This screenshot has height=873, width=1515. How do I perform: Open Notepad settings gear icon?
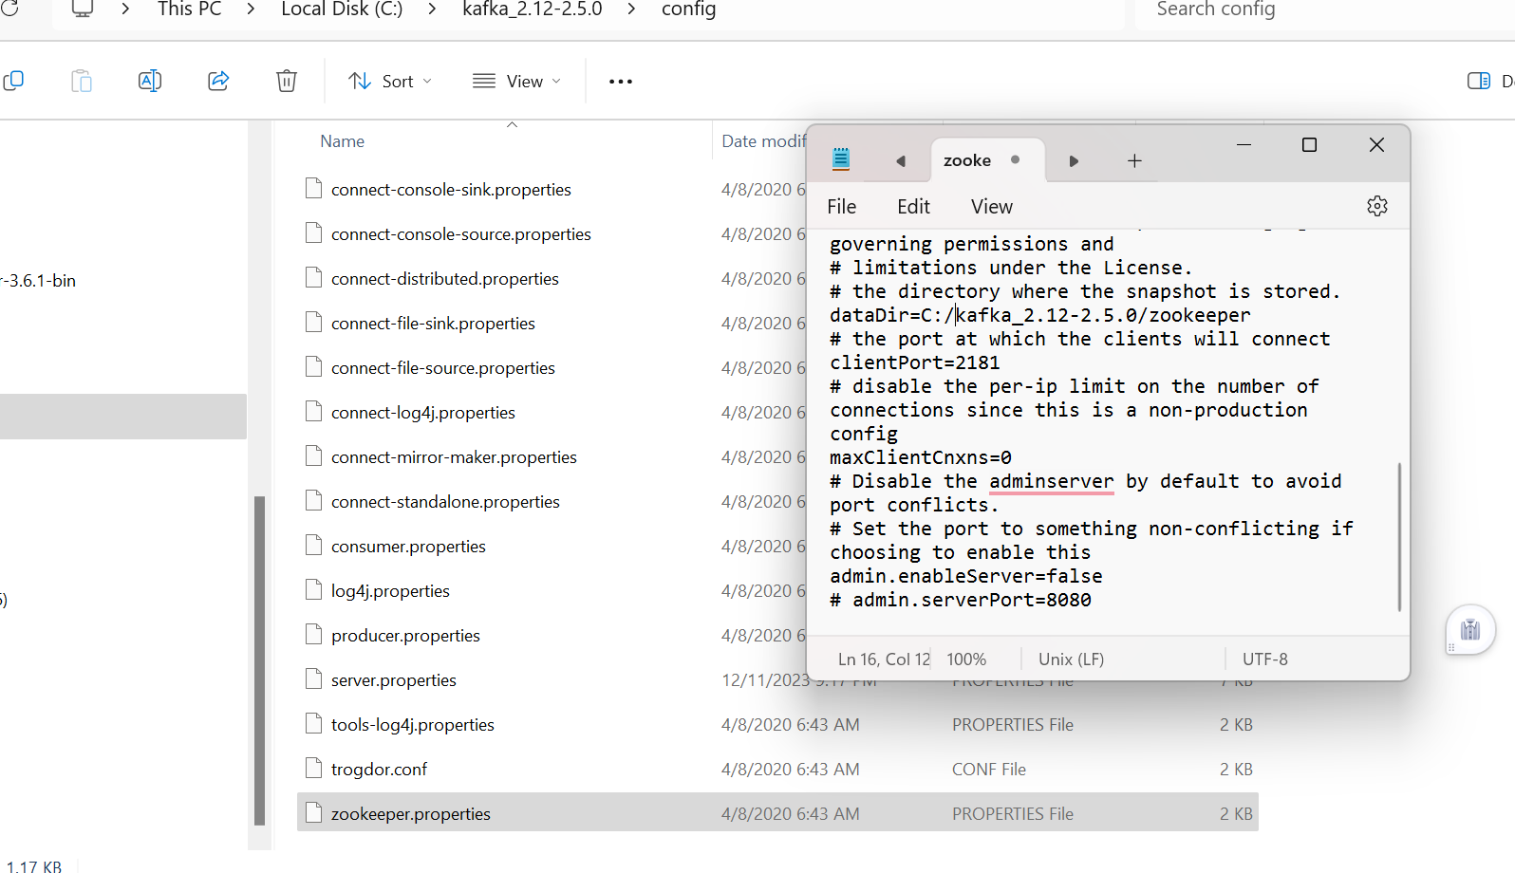coord(1376,206)
